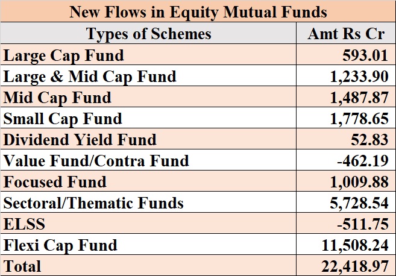Click the 'Focused Fund' row label

(55, 182)
